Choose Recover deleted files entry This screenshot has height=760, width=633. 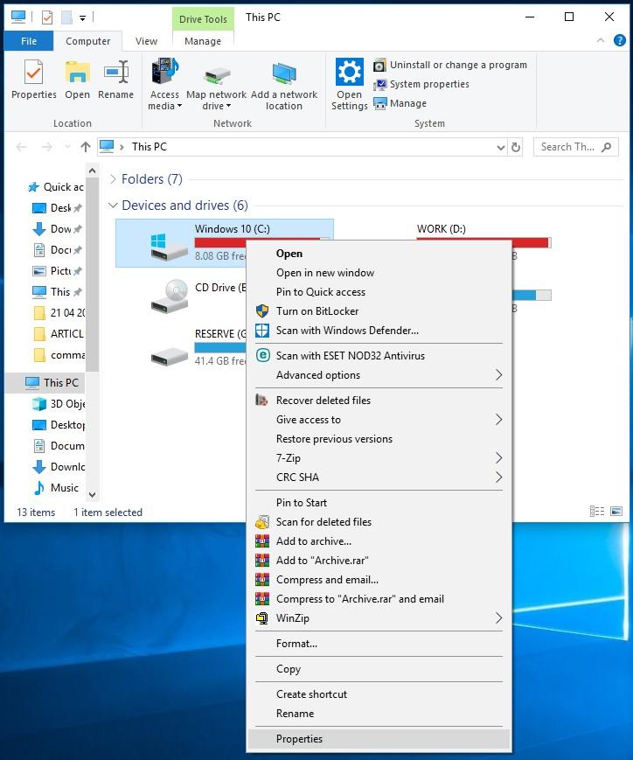(x=379, y=401)
